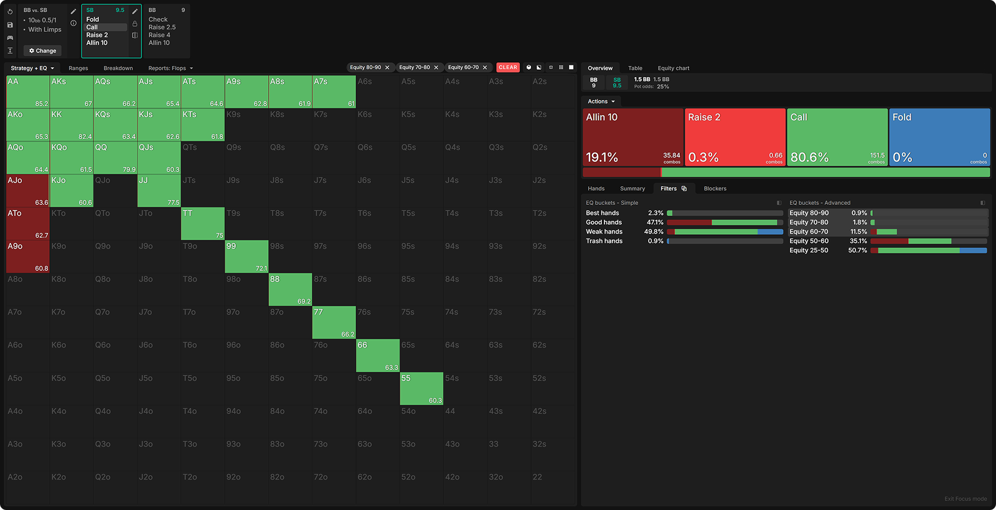Click the green Call action color box
The image size is (996, 510).
click(x=837, y=137)
